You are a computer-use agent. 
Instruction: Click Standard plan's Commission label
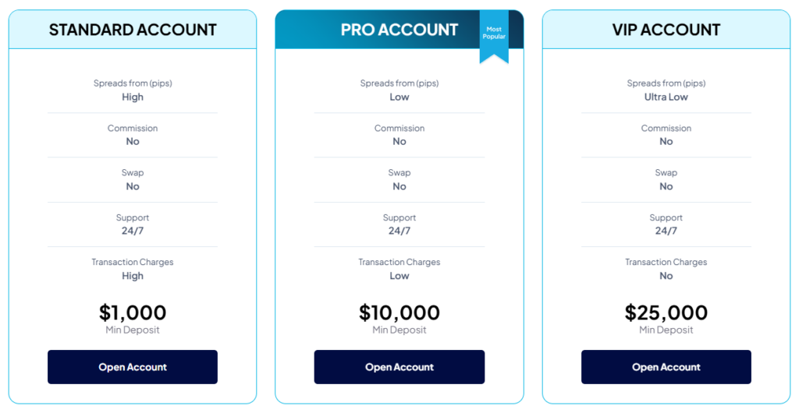point(133,129)
